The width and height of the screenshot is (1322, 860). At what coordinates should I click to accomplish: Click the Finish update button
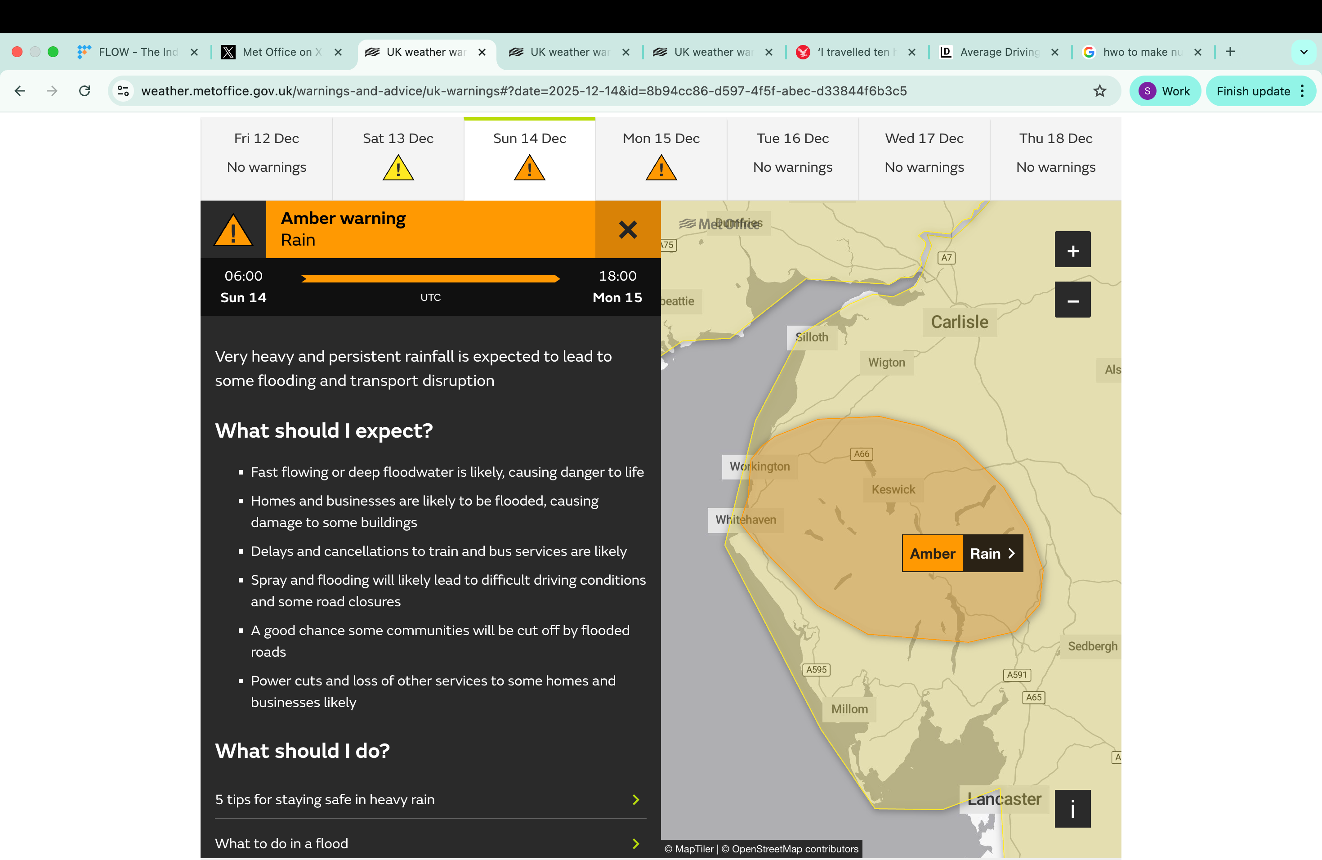click(1254, 90)
